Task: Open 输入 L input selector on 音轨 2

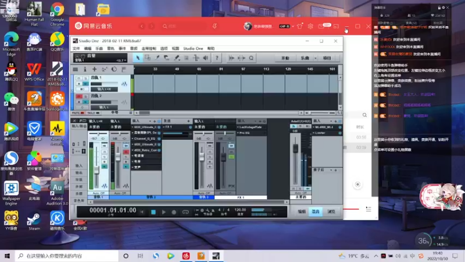Action: click(104, 107)
